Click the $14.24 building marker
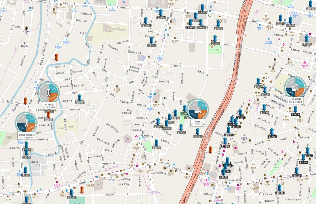The height and width of the screenshot is (204, 316). pos(290,20)
